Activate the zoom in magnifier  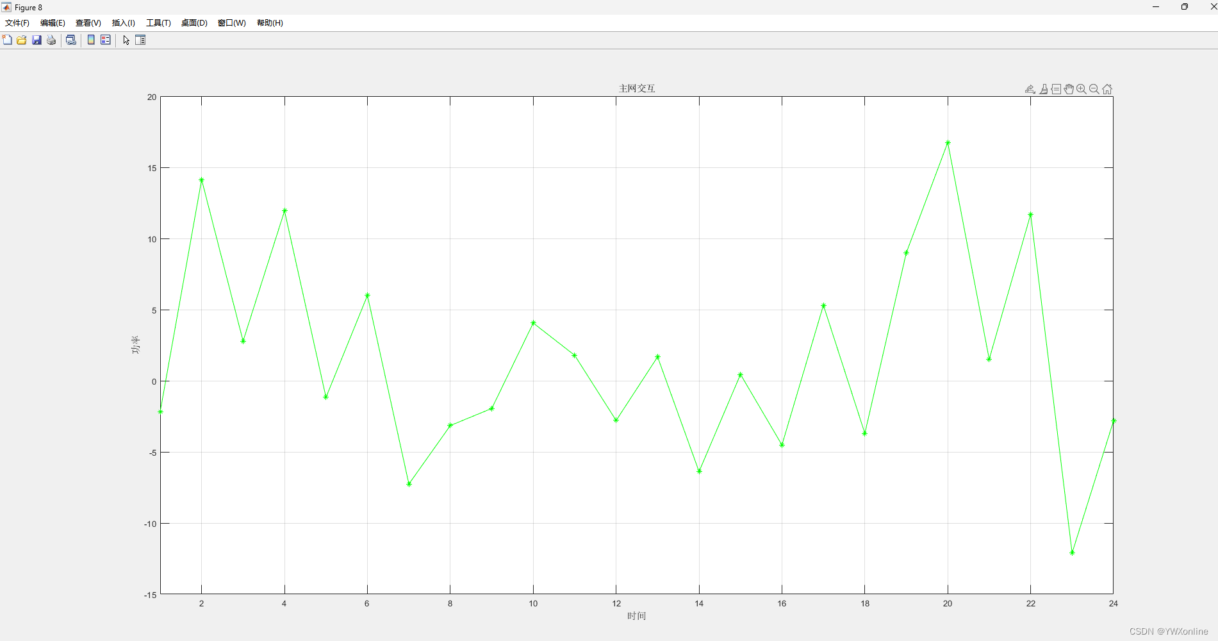pyautogui.click(x=1082, y=89)
